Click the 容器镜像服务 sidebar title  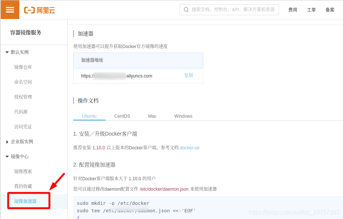point(26,32)
